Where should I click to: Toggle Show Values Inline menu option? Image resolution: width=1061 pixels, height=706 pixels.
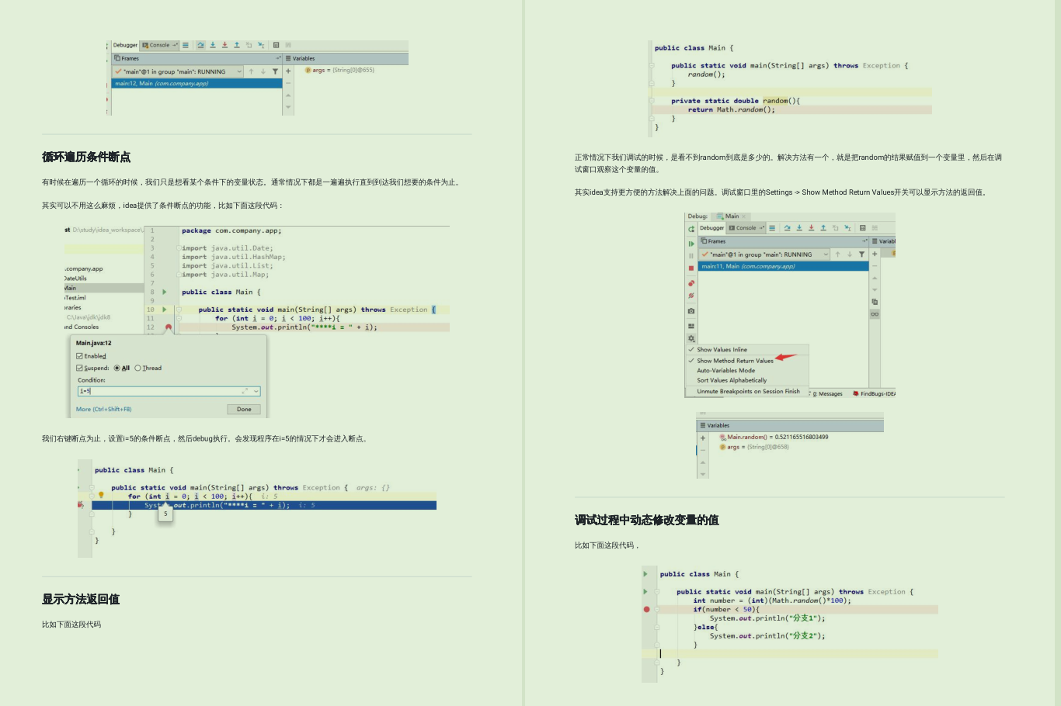click(x=722, y=350)
